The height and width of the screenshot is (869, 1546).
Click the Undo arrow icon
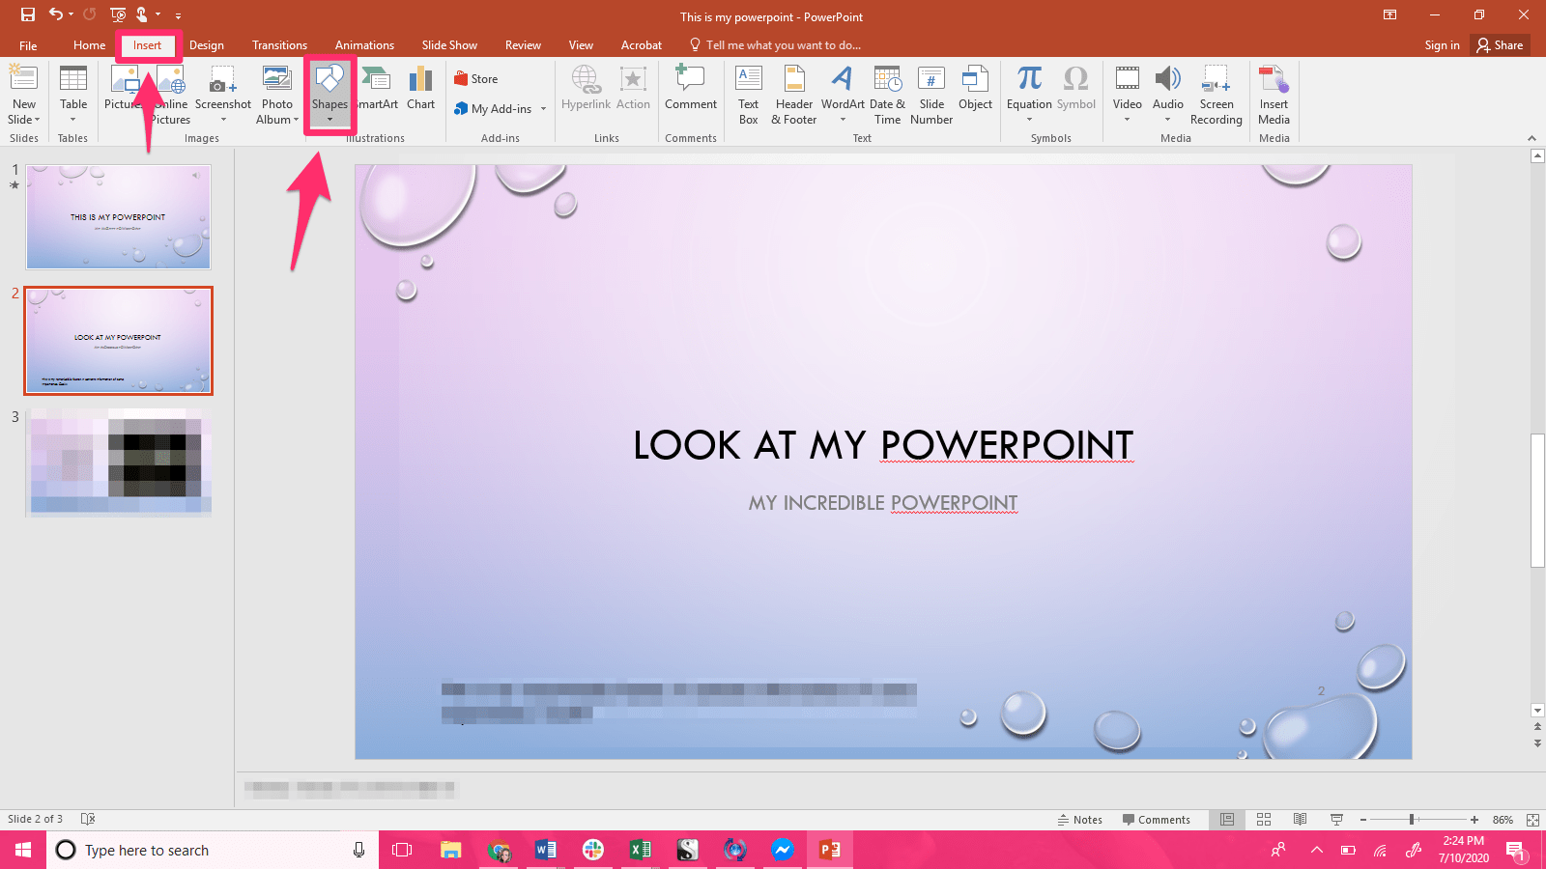[x=56, y=14]
